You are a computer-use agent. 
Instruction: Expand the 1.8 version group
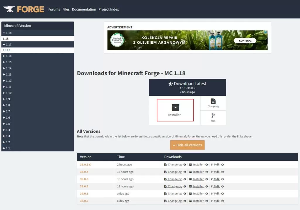click(x=37, y=105)
